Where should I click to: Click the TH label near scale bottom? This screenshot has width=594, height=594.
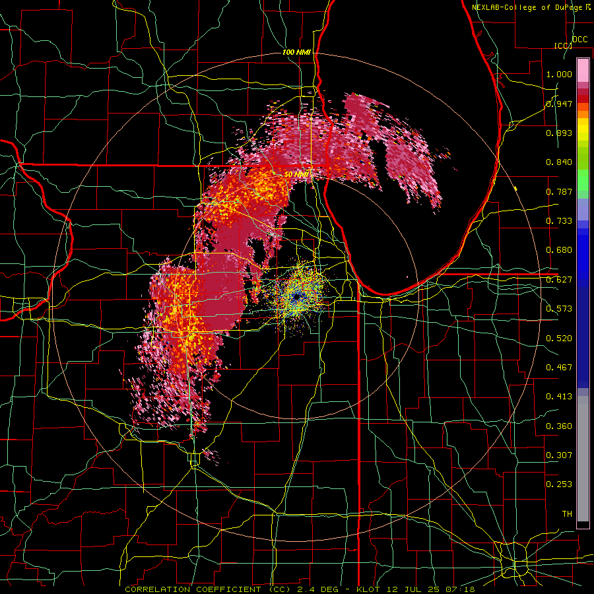(567, 514)
